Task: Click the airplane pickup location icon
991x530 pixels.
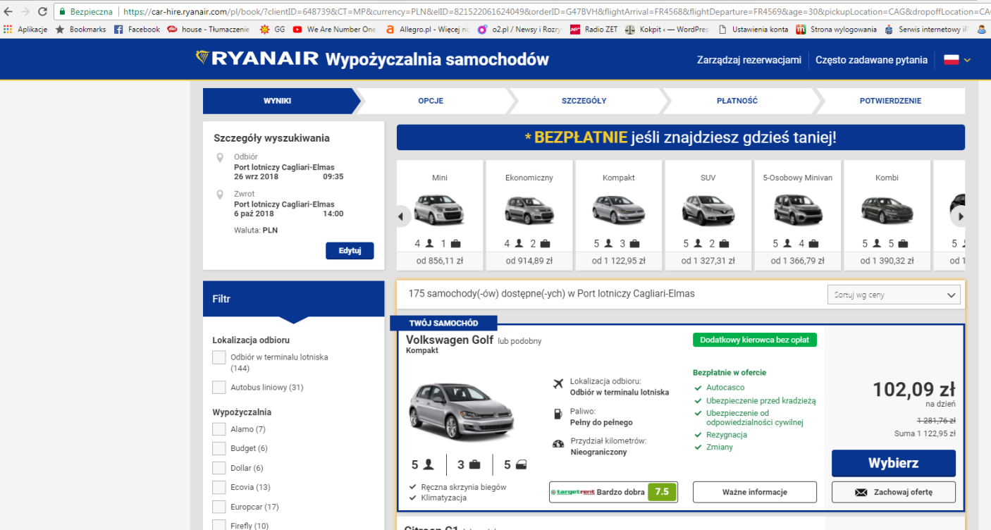Action: click(558, 384)
